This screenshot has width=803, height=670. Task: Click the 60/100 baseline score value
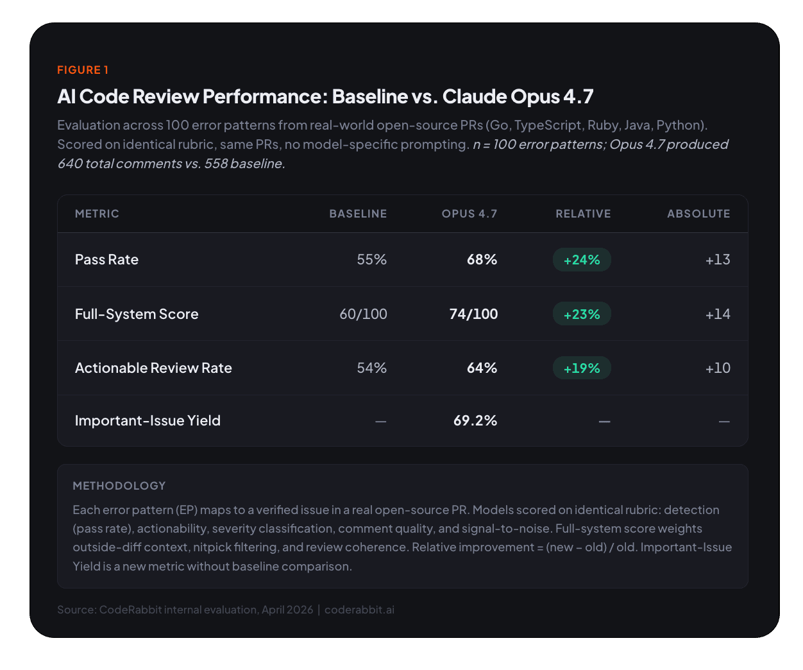(363, 314)
